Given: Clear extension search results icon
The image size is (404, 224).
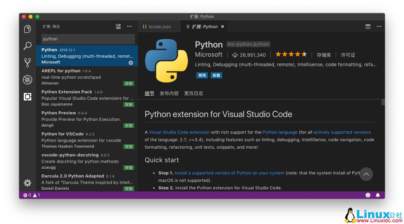Looking at the screenshot, I should (118, 26).
